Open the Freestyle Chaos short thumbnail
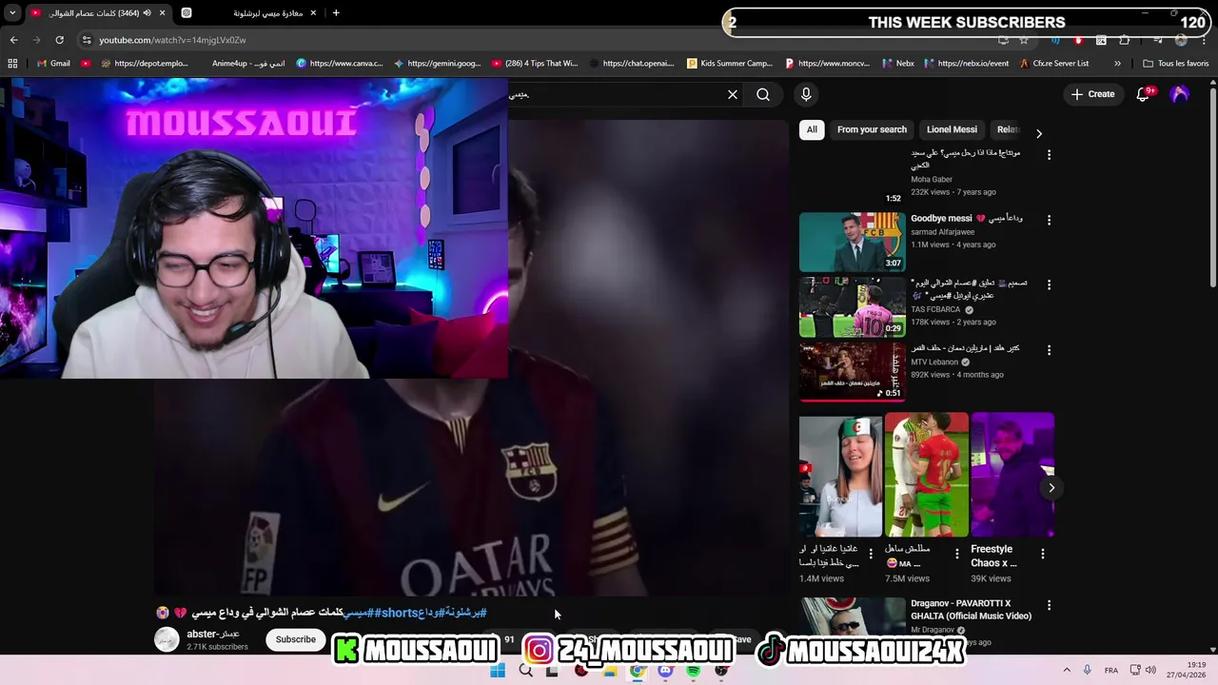This screenshot has height=685, width=1218. [1012, 475]
